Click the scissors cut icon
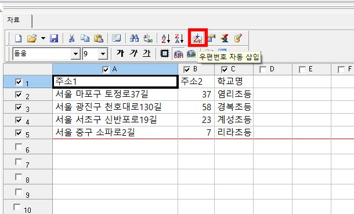The image size is (354, 214). [71, 38]
